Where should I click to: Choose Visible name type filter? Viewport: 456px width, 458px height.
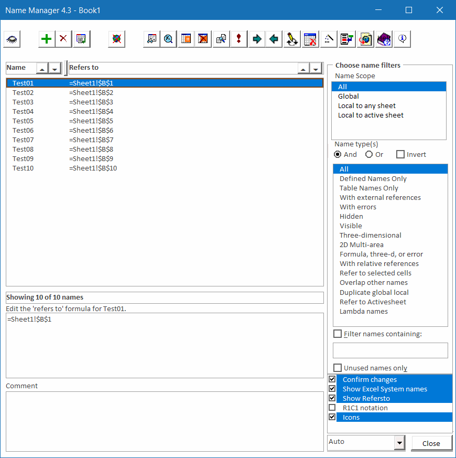[390, 226]
